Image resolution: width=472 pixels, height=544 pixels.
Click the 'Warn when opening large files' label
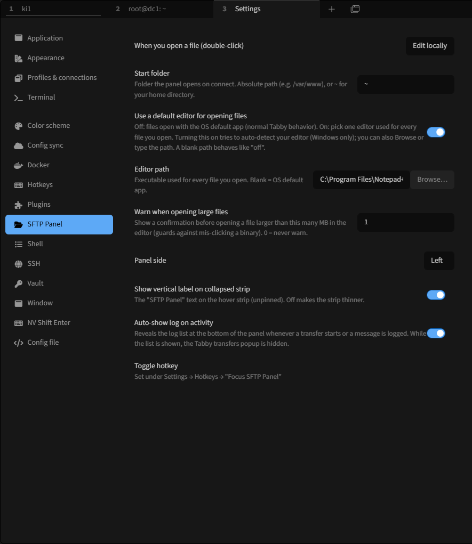[x=181, y=212]
